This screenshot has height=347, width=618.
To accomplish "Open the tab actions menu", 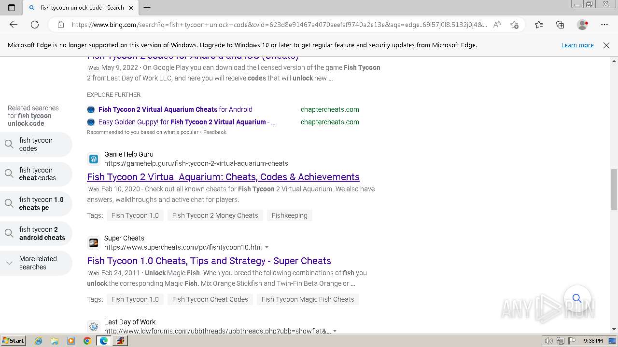I will pyautogui.click(x=12, y=8).
